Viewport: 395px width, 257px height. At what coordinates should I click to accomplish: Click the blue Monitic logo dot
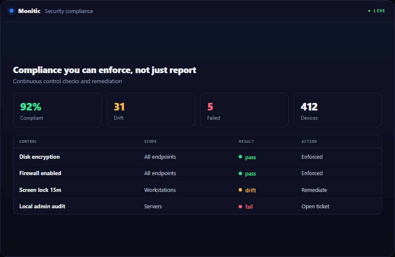pyautogui.click(x=11, y=11)
